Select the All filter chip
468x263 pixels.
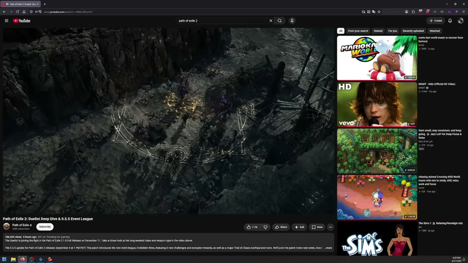[x=341, y=31]
